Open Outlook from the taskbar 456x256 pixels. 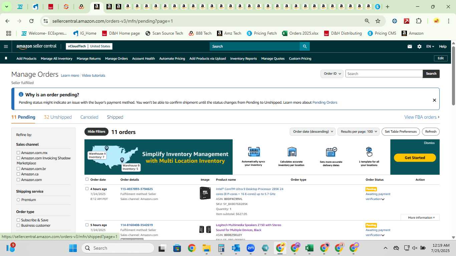[x=236, y=248]
